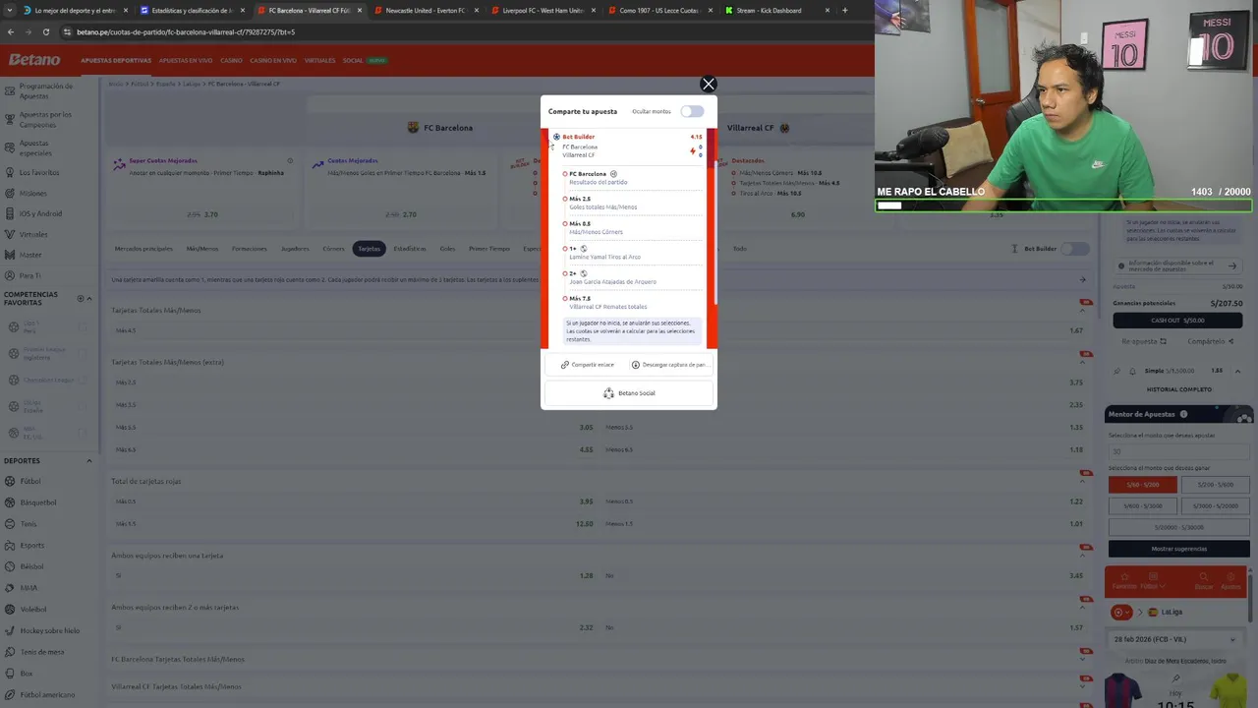Image resolution: width=1258 pixels, height=708 pixels.
Task: Select Básquetbol sport in sidebar
Action: tap(38, 502)
